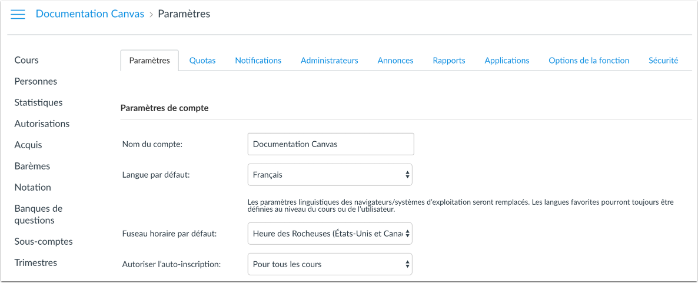Select the Options de la fonction tab

[x=589, y=61]
